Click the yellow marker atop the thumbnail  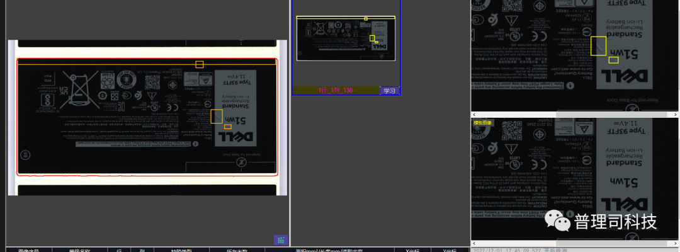(x=366, y=18)
